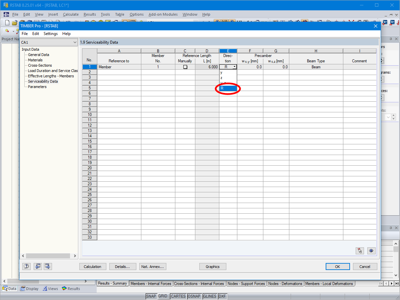The width and height of the screenshot is (400, 300).
Task: Open Cross-Sections in the tree
Action: pyautogui.click(x=40, y=65)
